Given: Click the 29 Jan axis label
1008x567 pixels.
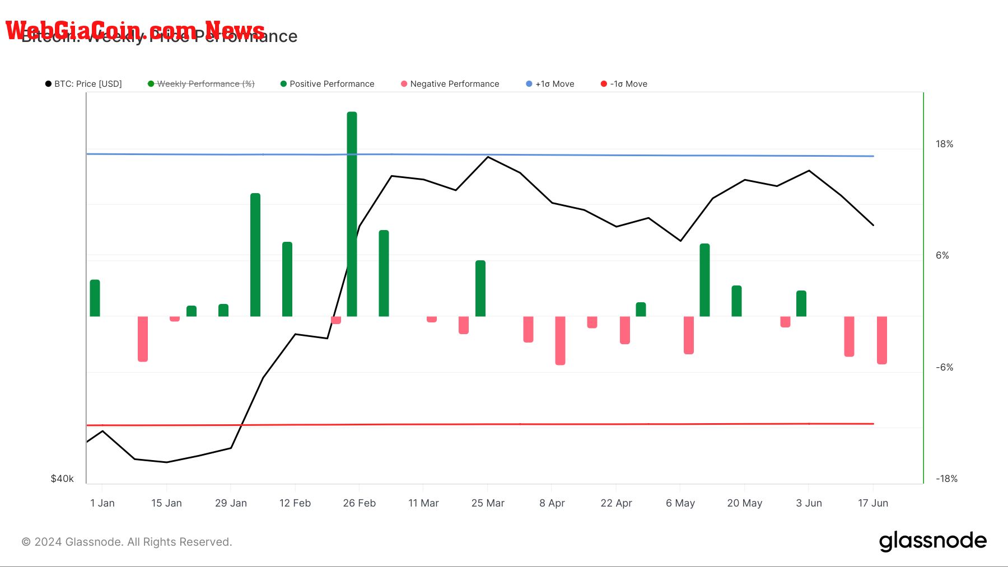Looking at the screenshot, I should coord(231,503).
